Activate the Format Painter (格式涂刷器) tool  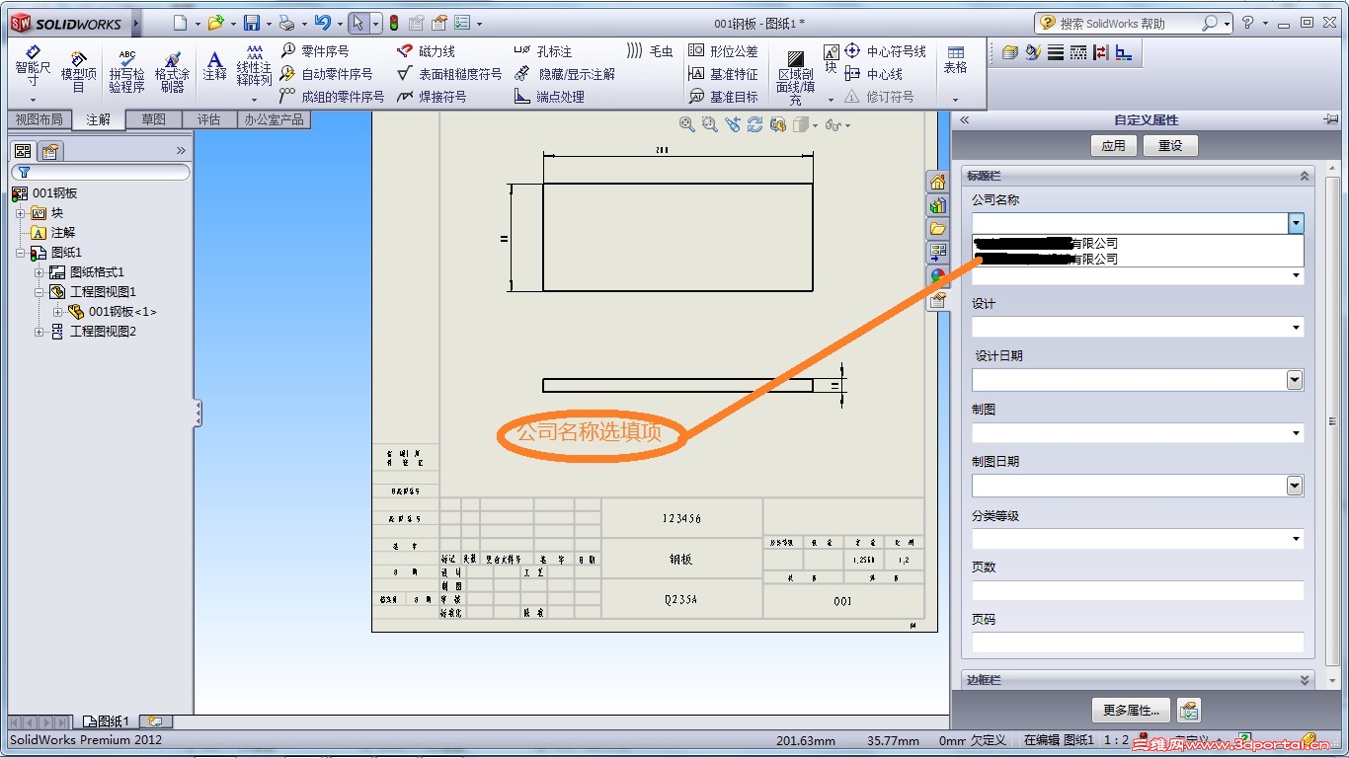pos(173,71)
